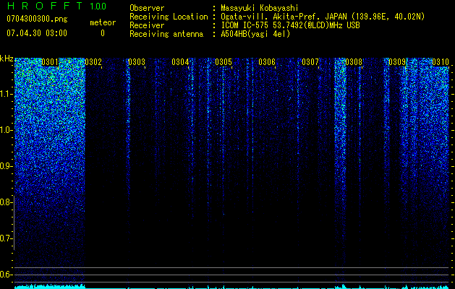
Task: Click the 0309 time marker
Action: click(397, 62)
